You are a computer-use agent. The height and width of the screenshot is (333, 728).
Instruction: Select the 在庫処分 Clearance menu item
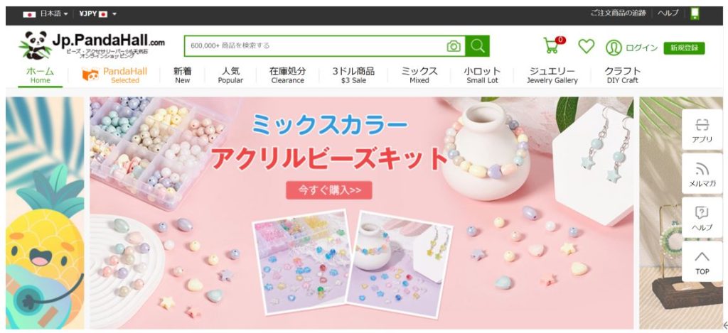tap(287, 75)
